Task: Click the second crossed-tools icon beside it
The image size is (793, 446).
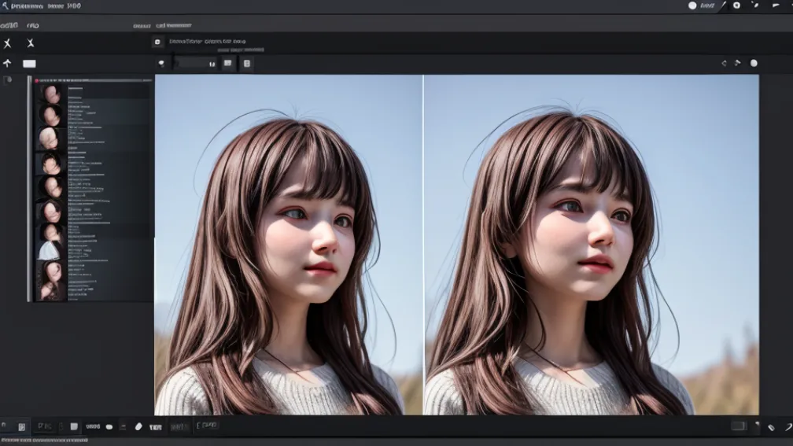Action: [31, 43]
